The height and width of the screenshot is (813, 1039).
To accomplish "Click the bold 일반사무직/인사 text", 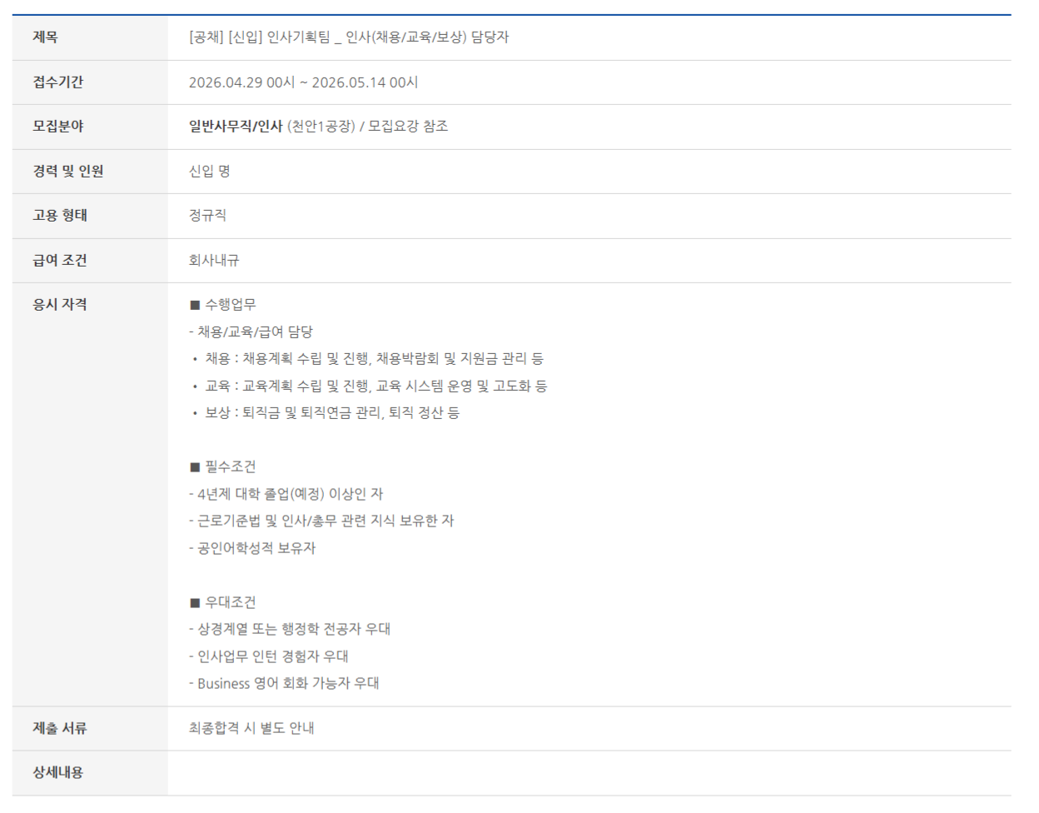I will click(x=236, y=127).
